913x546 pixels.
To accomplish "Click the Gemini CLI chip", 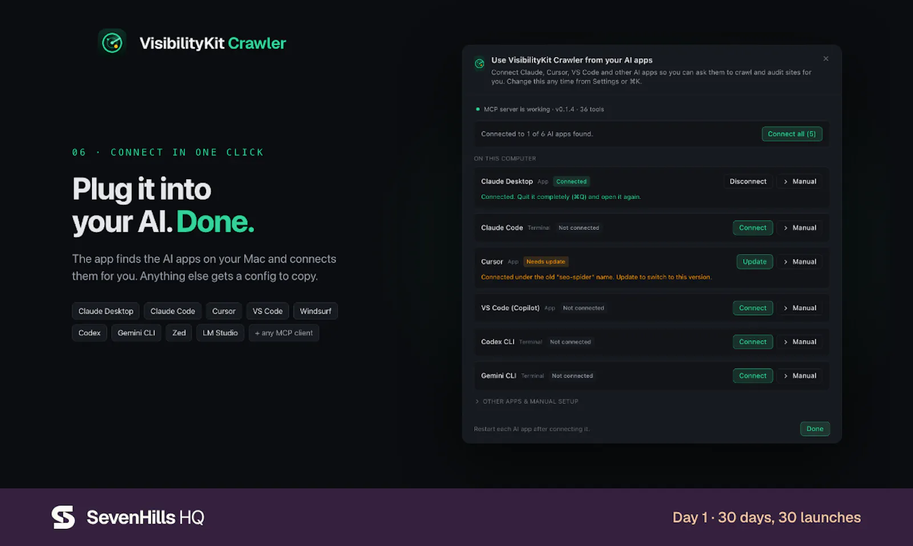I will (x=136, y=333).
